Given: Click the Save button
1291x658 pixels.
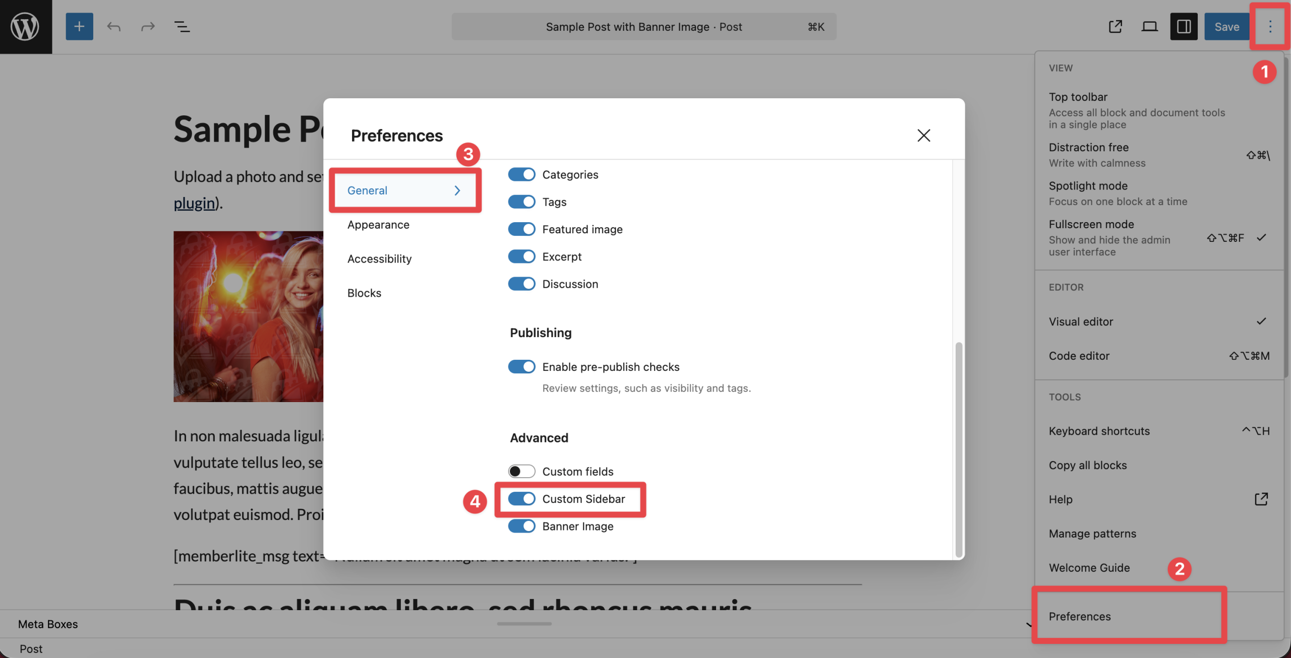Looking at the screenshot, I should [x=1226, y=26].
